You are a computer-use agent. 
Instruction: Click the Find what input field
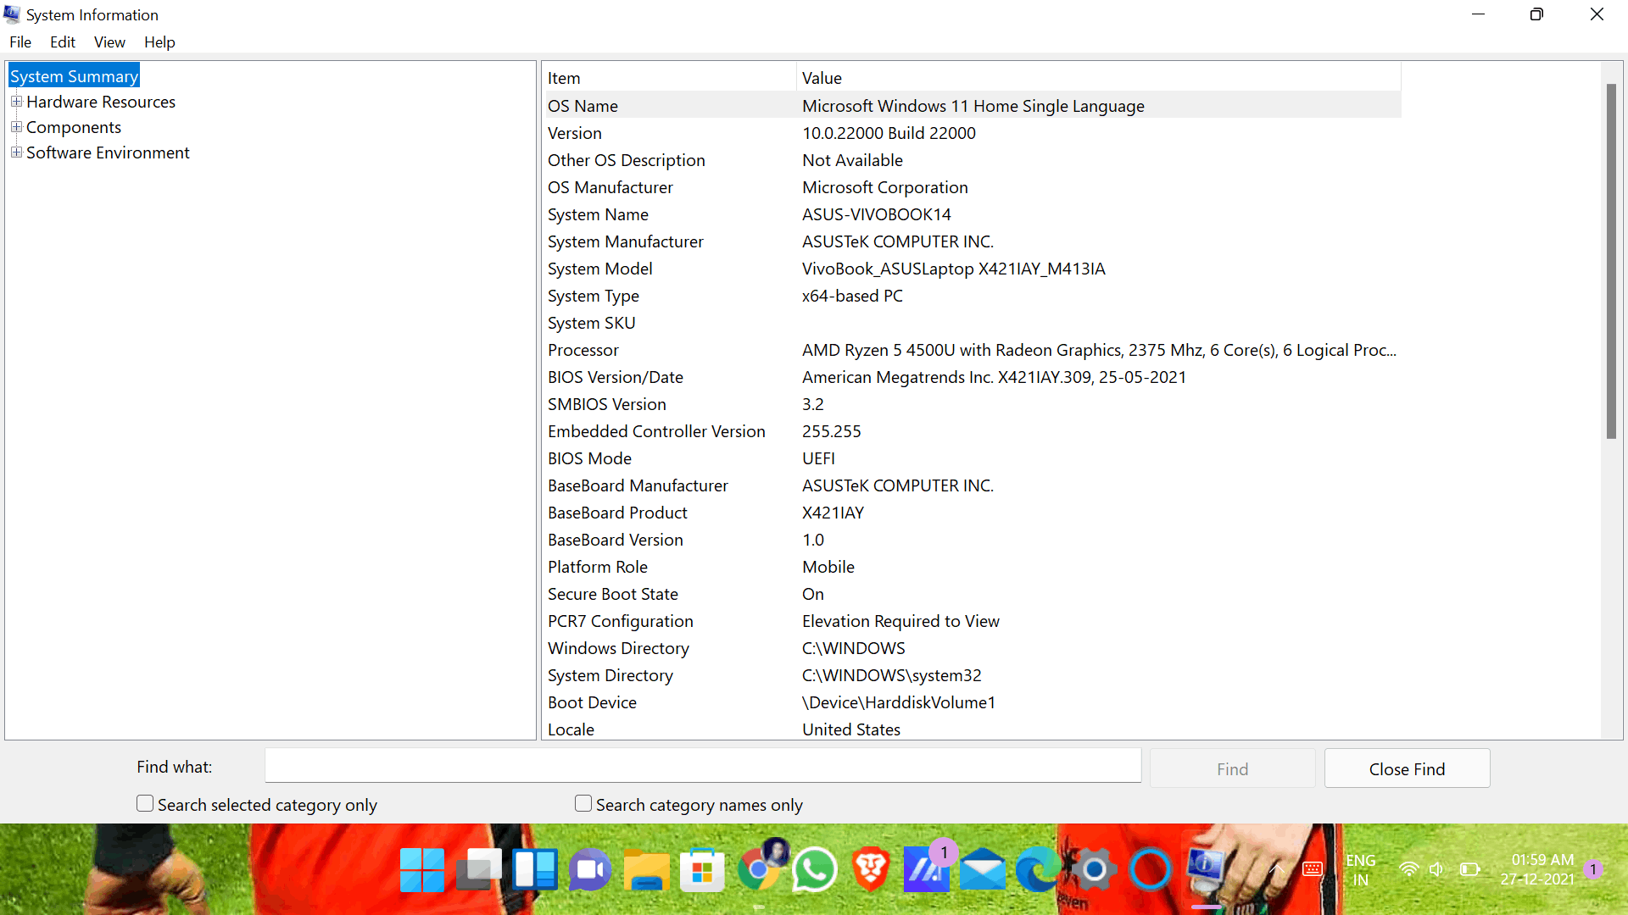[x=703, y=767]
